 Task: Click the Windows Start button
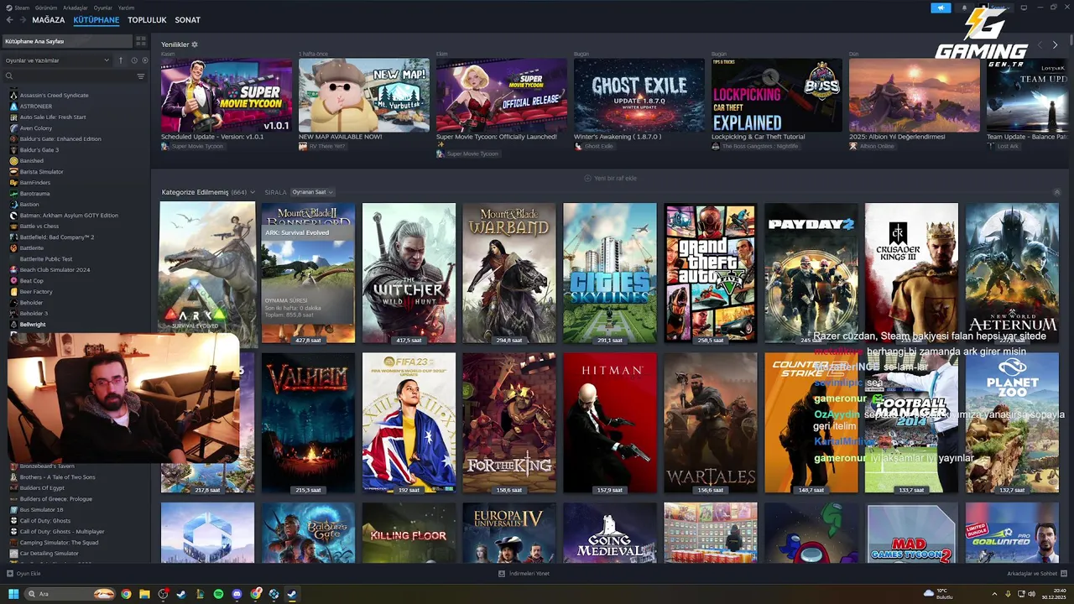[x=13, y=594]
